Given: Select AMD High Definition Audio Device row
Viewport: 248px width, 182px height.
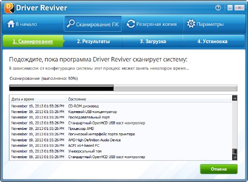Looking at the screenshot, I should [121, 140].
